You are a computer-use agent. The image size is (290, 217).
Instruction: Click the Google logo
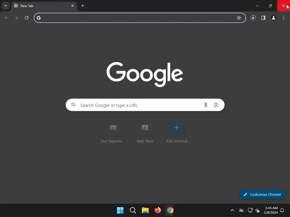click(x=145, y=74)
